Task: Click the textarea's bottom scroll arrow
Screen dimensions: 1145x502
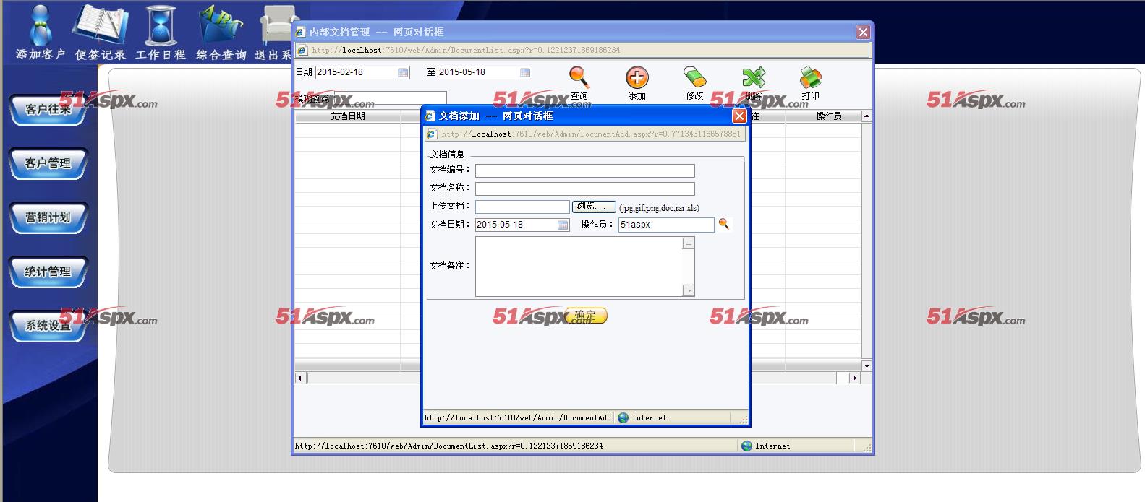Action: (689, 290)
